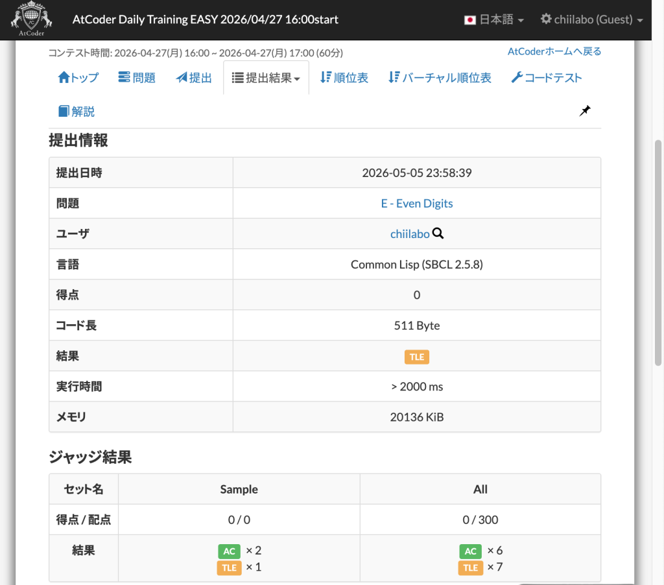Toggle the pushpin icon to pin menu
Screen dimensions: 664x585
coord(585,111)
